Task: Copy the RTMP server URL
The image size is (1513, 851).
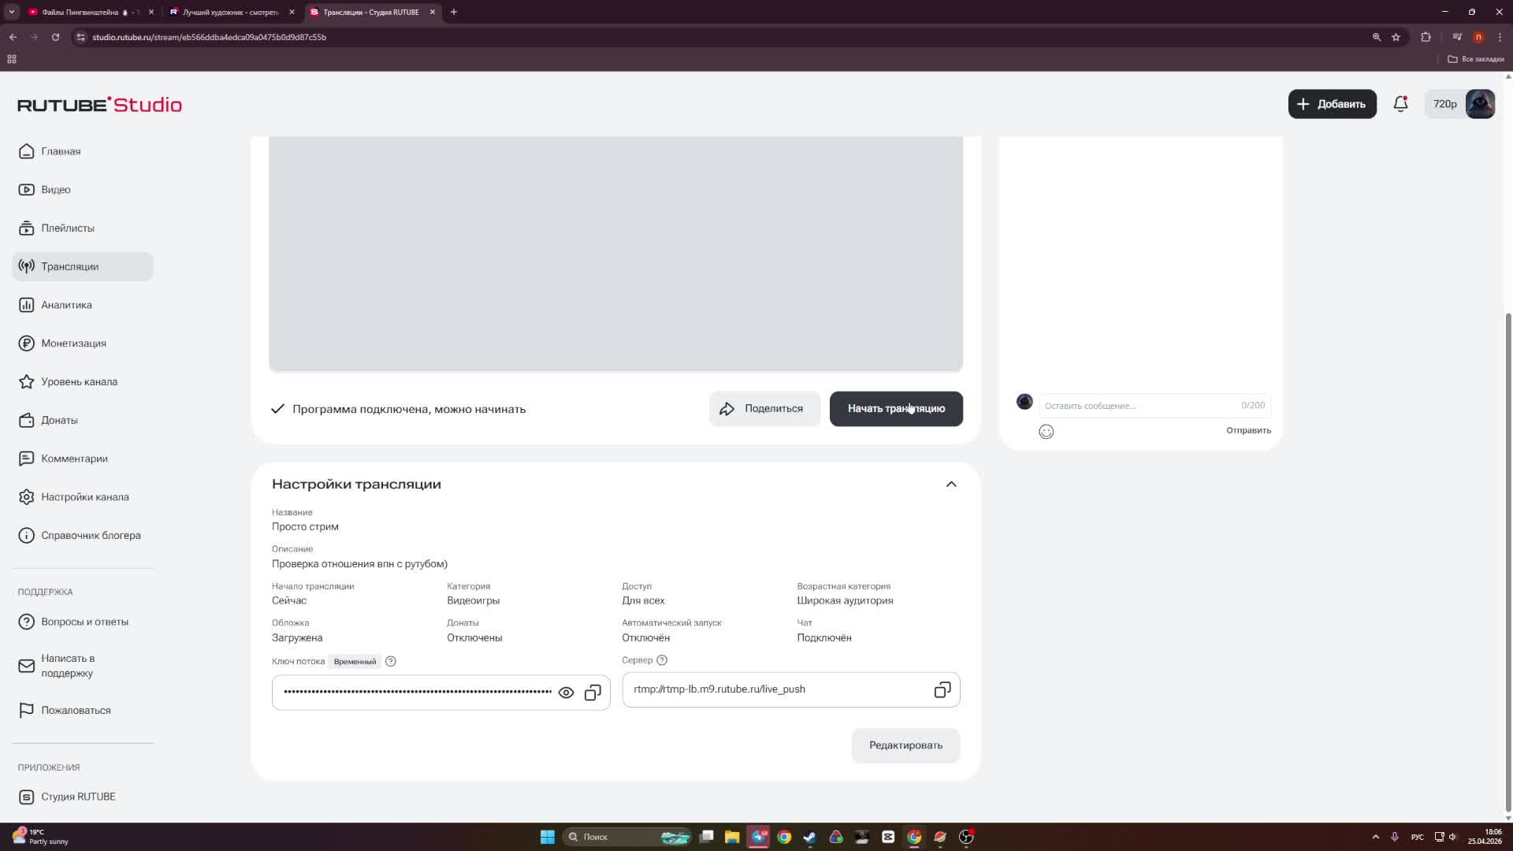Action: click(942, 690)
